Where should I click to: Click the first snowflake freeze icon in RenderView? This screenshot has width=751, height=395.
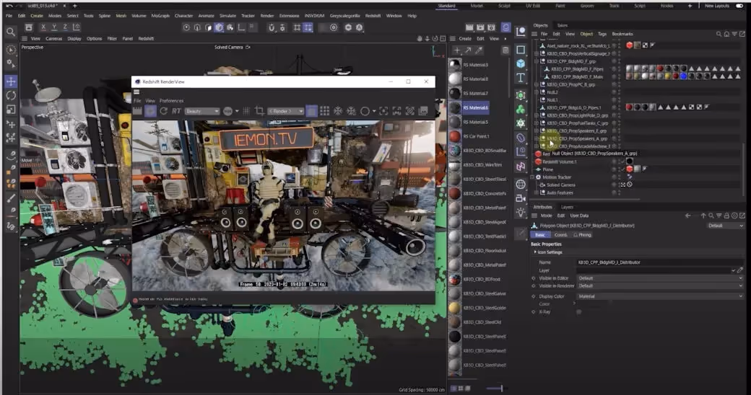(x=338, y=111)
